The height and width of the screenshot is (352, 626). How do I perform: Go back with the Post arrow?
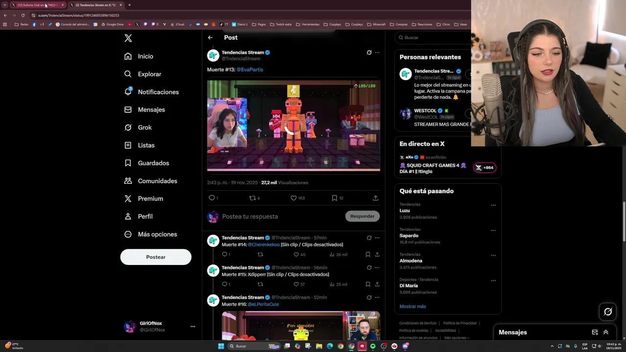point(210,38)
